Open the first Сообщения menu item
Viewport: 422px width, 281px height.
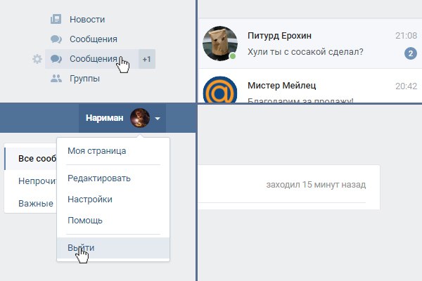coord(93,39)
